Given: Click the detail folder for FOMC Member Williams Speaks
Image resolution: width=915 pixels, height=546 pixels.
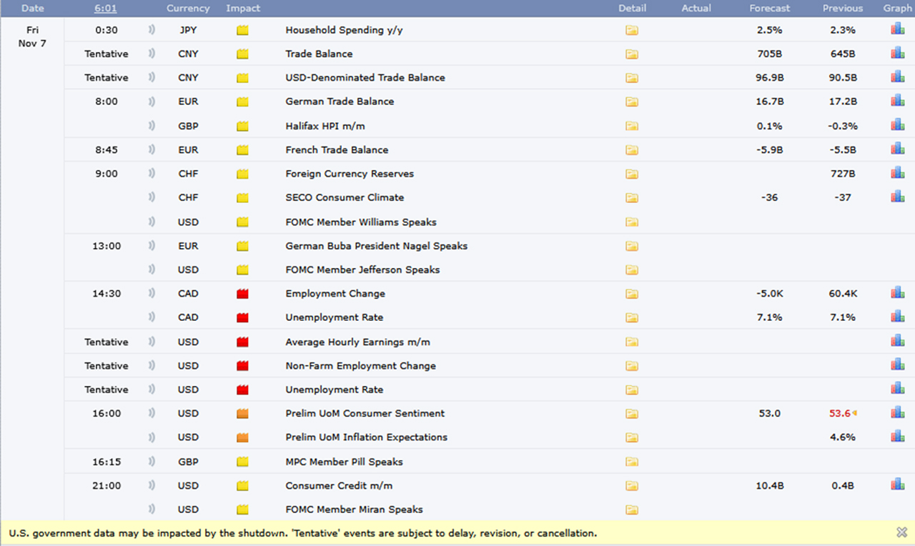Looking at the screenshot, I should [x=632, y=222].
